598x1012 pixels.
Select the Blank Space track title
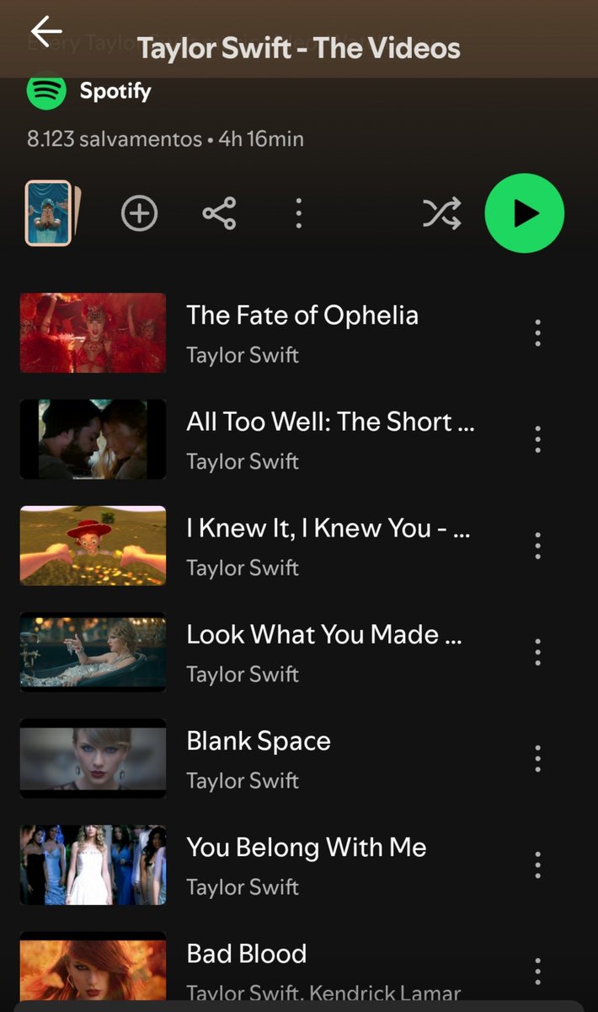coord(259,741)
